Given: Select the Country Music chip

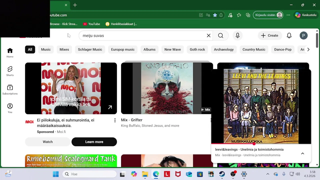Looking at the screenshot, I should coord(254,49).
